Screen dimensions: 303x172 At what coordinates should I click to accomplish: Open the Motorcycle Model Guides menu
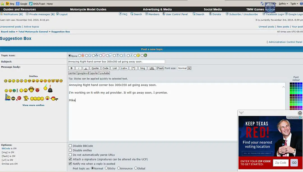[88, 9]
